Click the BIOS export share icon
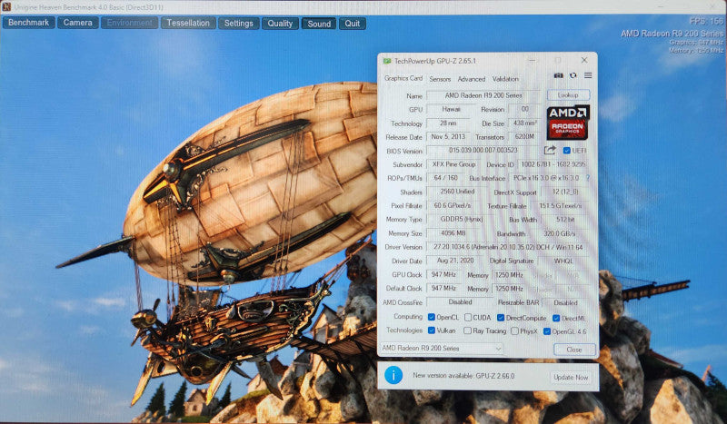 (550, 150)
